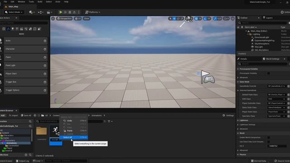
Task: Open the Cinematics clapperboard dropdown
Action: [x=49, y=12]
